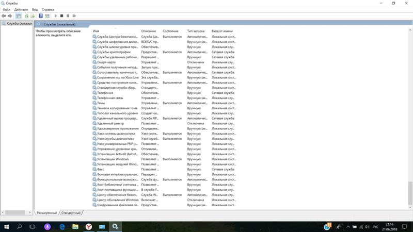
Task: Select Удаленный вызов процедур service name
Action: 118,119
